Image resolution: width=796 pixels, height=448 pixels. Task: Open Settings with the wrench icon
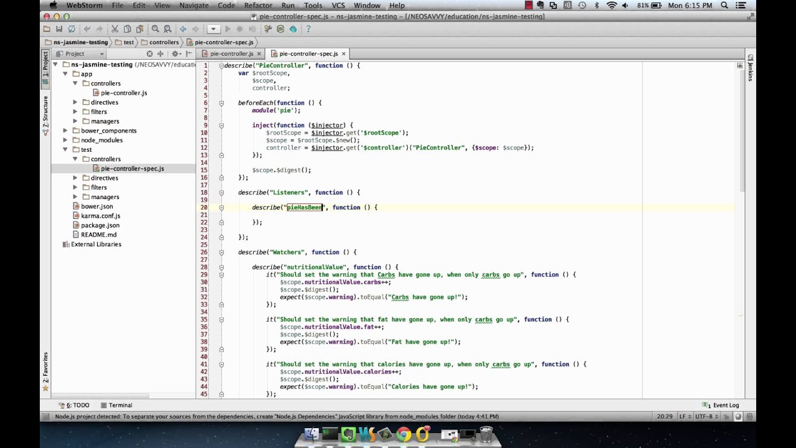pyautogui.click(x=268, y=29)
